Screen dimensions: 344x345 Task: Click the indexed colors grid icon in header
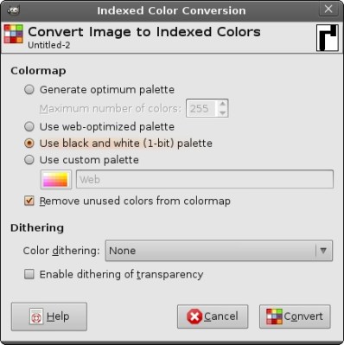tap(14, 35)
